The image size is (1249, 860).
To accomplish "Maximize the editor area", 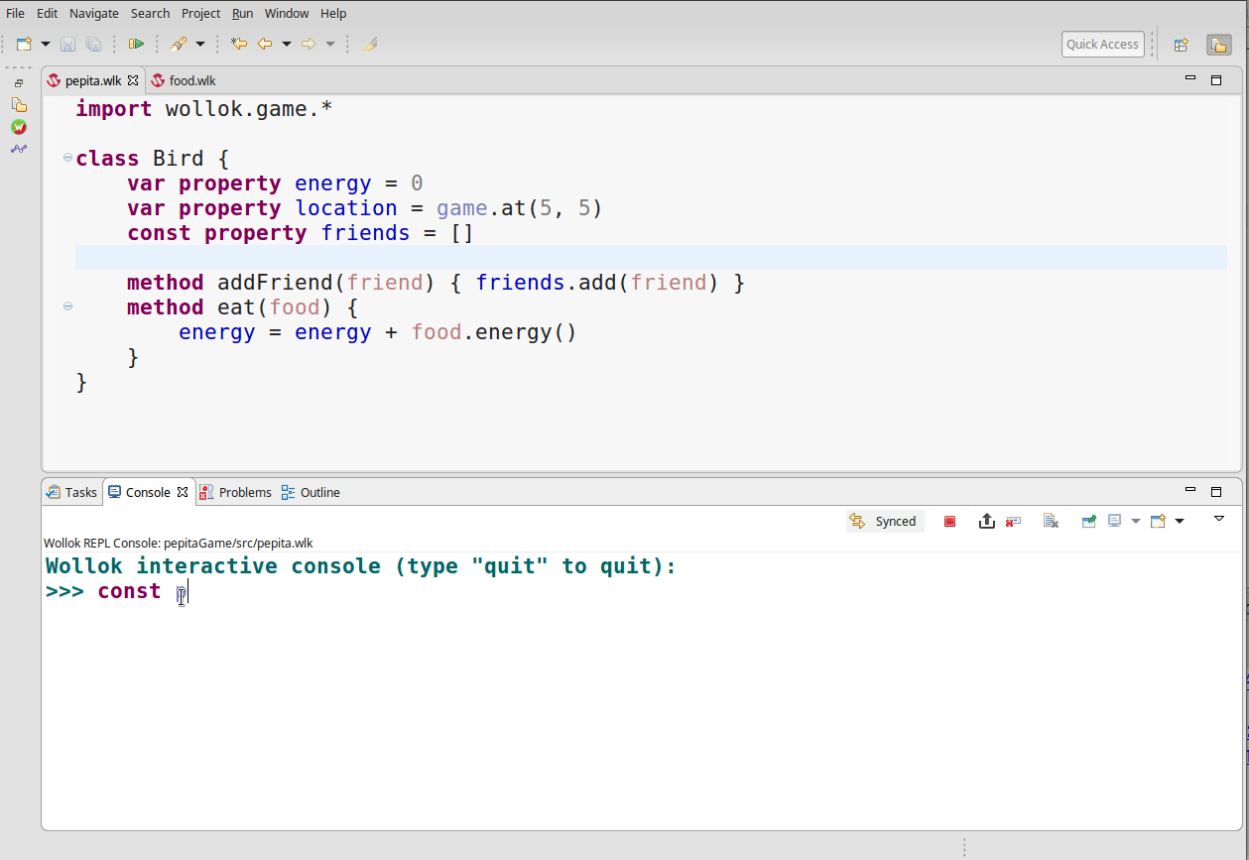I will 1216,80.
